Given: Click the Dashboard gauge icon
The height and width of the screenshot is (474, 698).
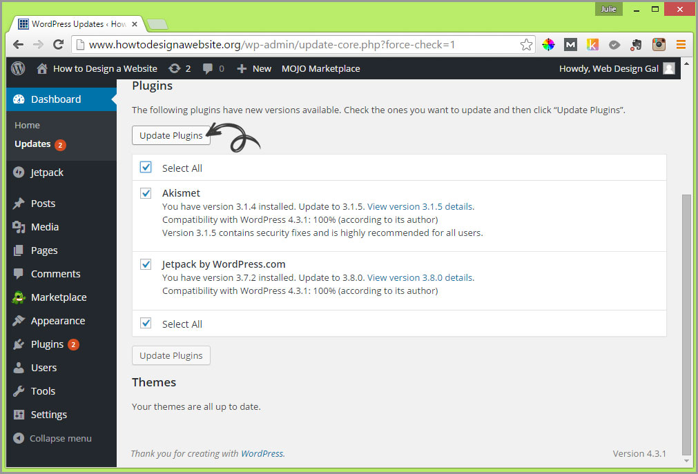Looking at the screenshot, I should point(19,99).
